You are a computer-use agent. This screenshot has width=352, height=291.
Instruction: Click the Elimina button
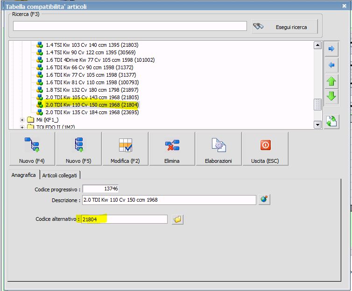coord(172,149)
